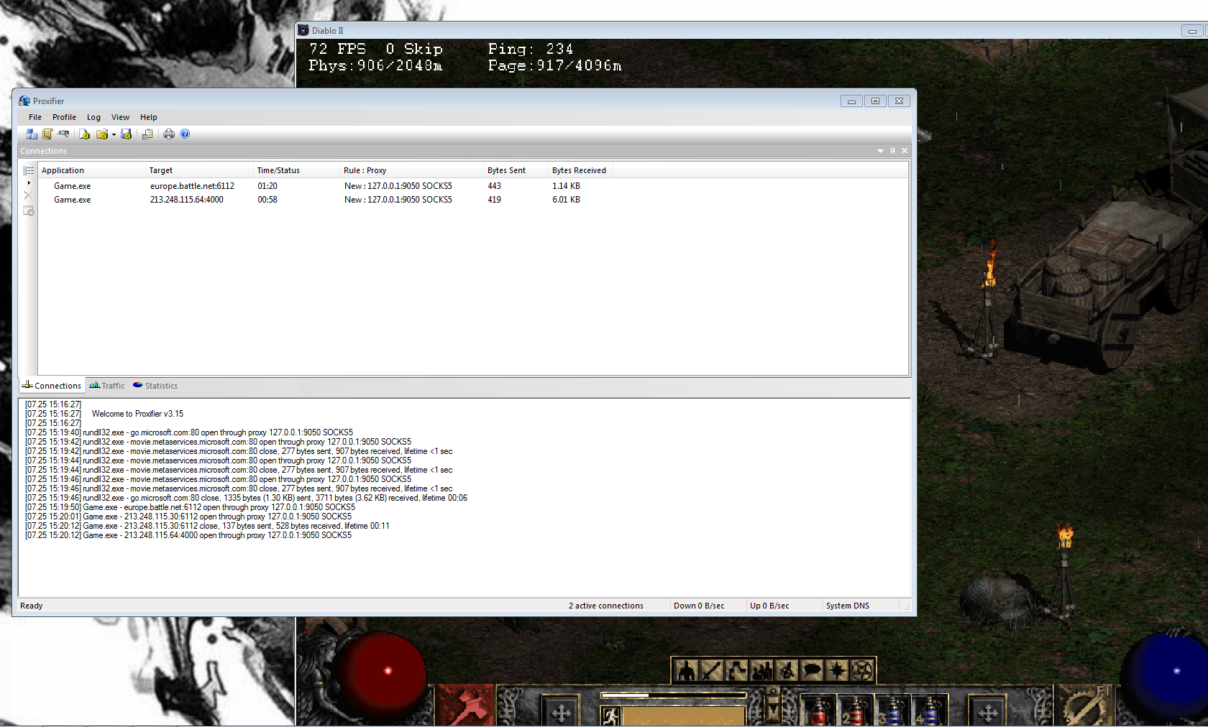Open Diablo II party screen icon
The width and height of the screenshot is (1208, 727).
pyautogui.click(x=761, y=671)
